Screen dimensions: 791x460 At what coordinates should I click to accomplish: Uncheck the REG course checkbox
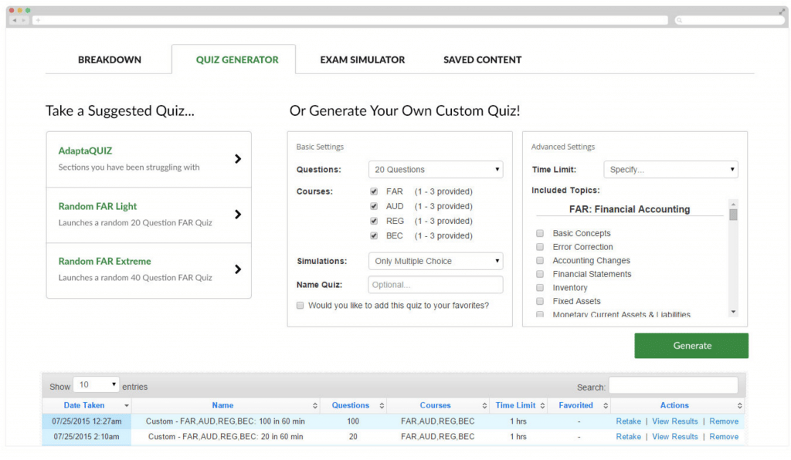374,221
